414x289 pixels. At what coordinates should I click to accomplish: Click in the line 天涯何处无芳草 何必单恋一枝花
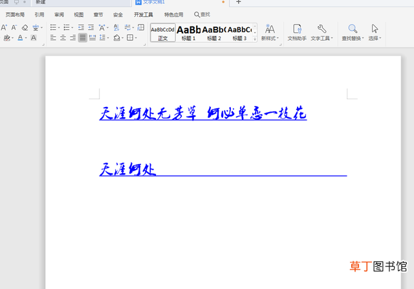point(202,113)
